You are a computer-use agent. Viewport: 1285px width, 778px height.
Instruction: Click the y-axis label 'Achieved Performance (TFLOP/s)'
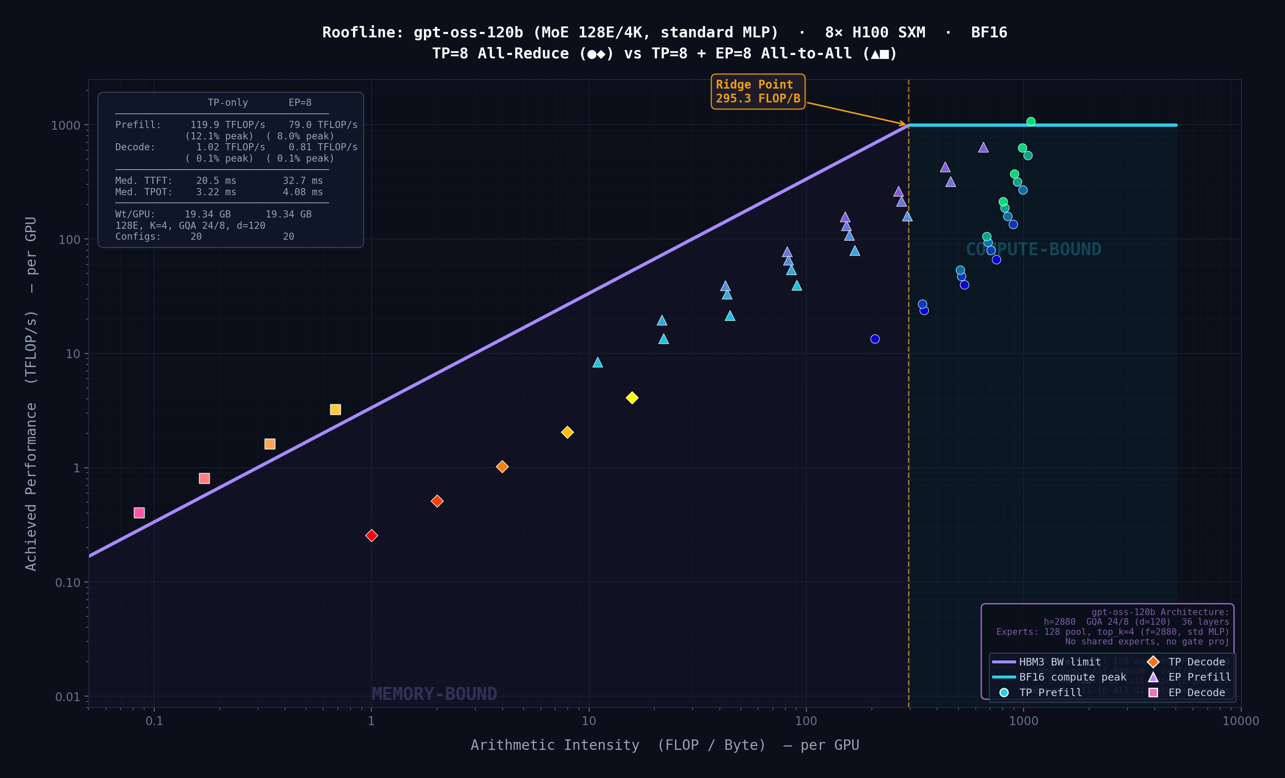pos(31,393)
